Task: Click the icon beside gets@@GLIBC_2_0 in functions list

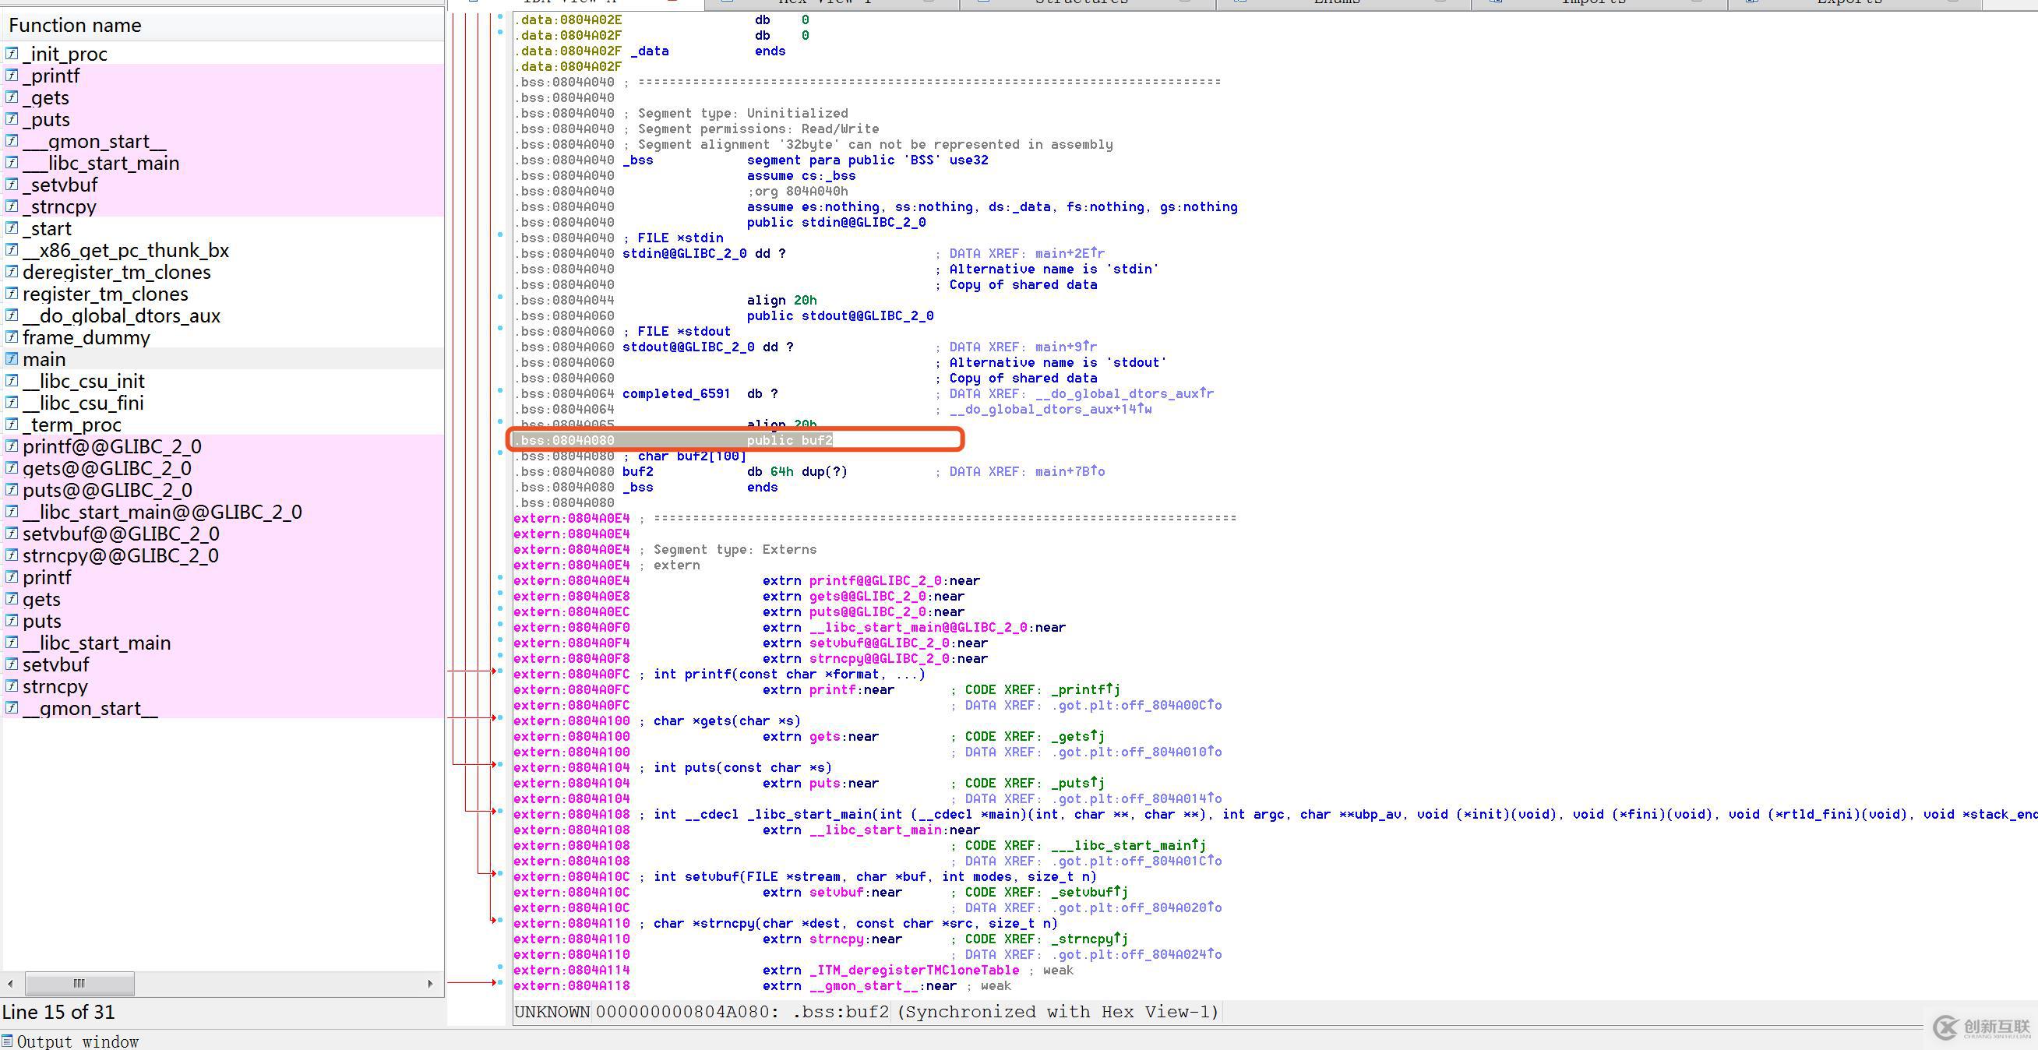Action: (x=12, y=467)
